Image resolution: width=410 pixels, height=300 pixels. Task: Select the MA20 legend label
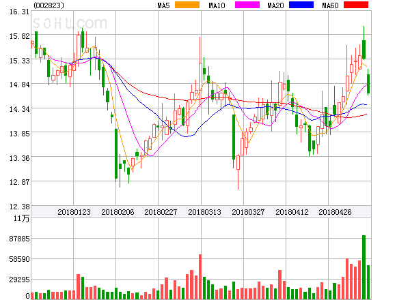tap(276, 5)
